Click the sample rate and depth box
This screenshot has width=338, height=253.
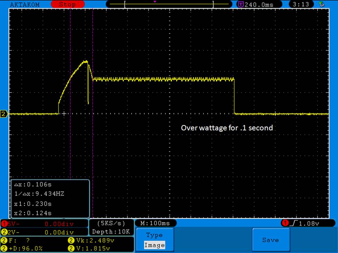click(111, 227)
